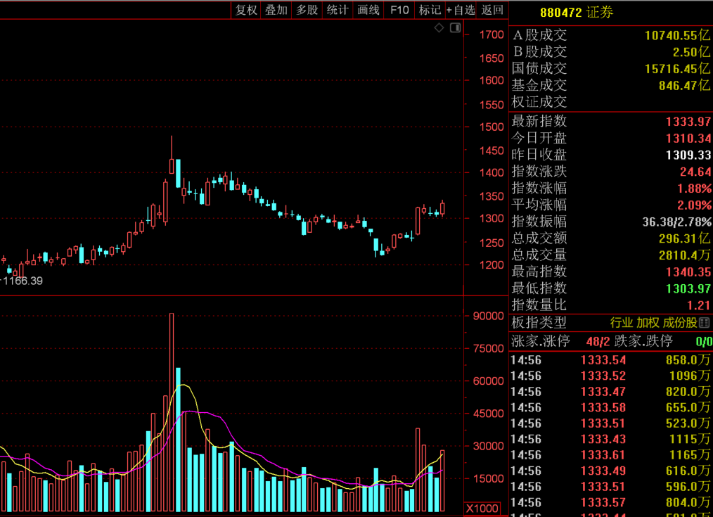Click the 45000 volume axis label

tap(489, 414)
